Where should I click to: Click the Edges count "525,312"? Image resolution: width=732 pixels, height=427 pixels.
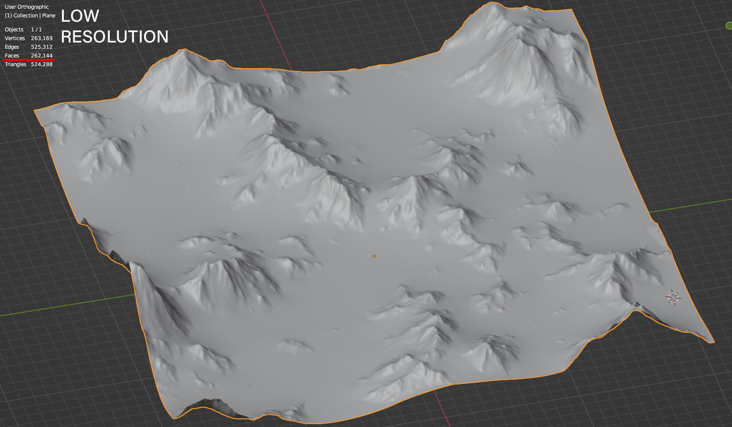(x=42, y=47)
